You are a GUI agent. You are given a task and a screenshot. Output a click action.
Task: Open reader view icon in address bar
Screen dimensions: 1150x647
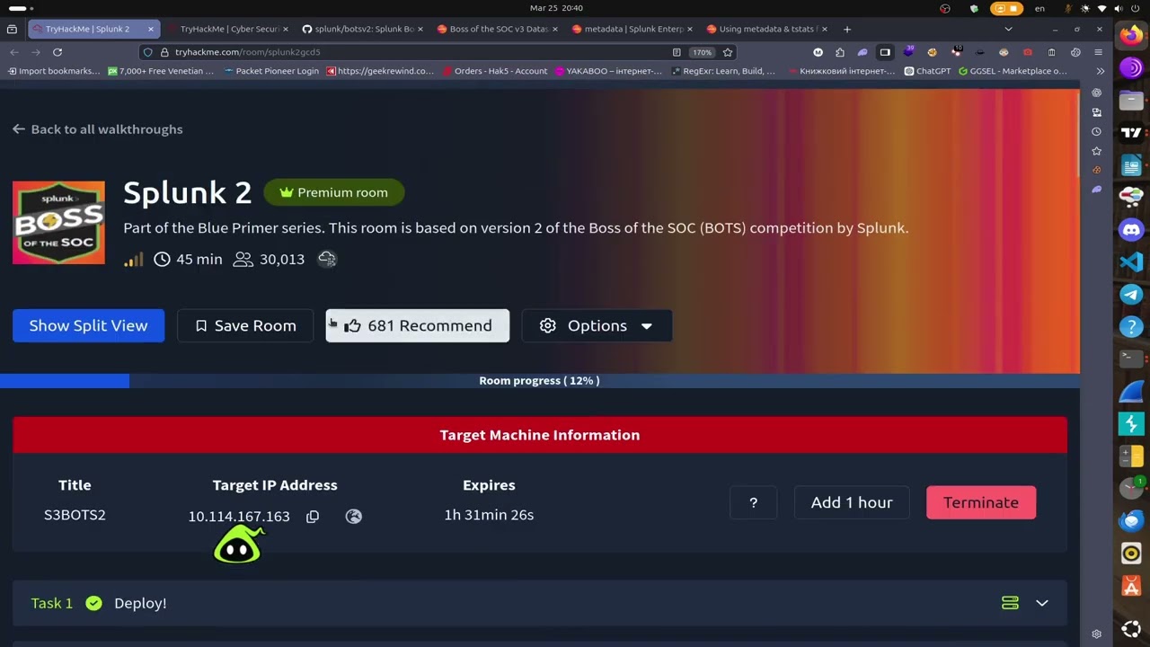[x=677, y=52]
